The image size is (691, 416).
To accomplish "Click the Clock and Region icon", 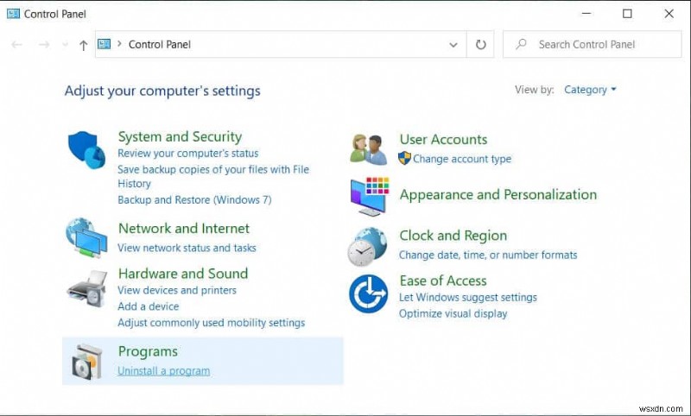I will click(x=369, y=246).
